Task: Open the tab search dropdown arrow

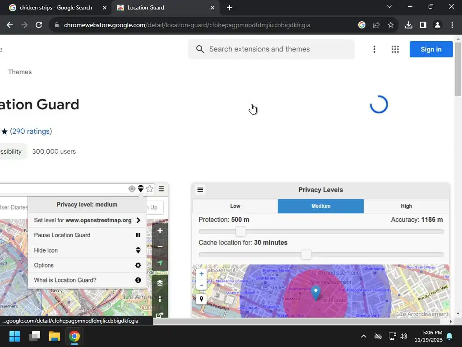Action: (x=389, y=6)
